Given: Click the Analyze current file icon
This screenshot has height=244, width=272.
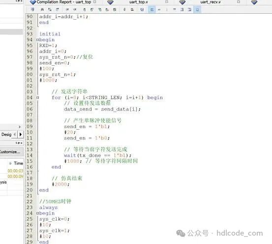Looking at the screenshot, I should [x=142, y=9].
